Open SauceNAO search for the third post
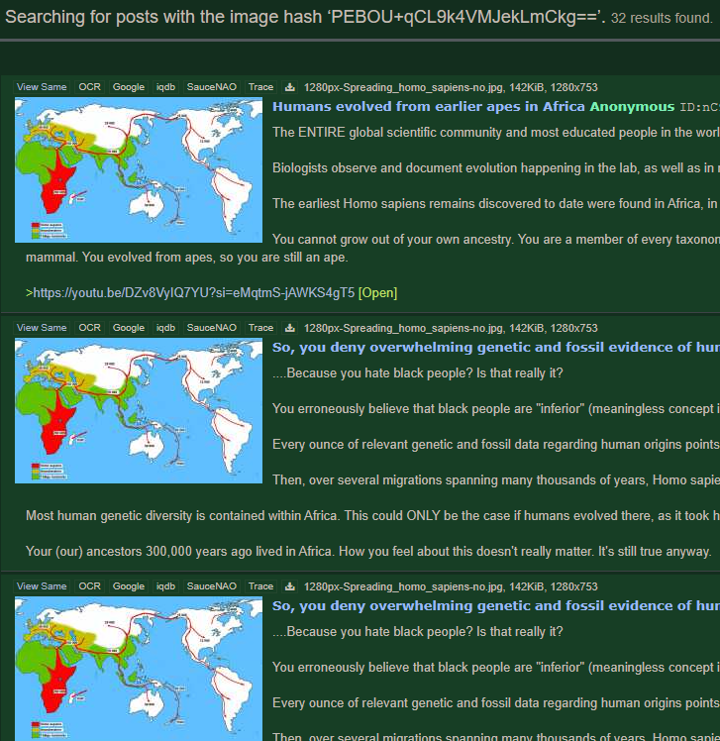 click(212, 586)
